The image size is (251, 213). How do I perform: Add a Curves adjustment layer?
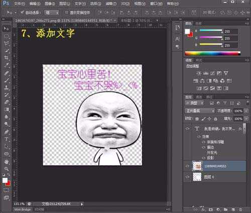click(x=212, y=73)
